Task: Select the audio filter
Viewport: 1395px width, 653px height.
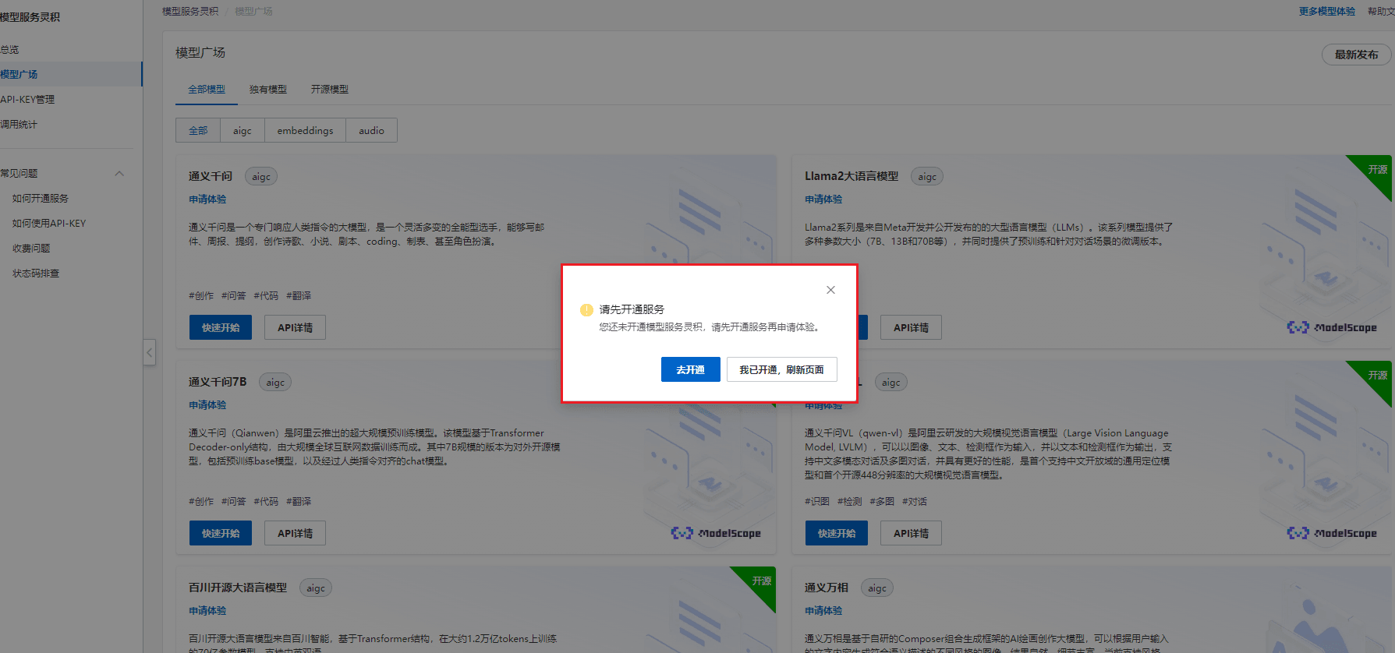Action: tap(371, 130)
